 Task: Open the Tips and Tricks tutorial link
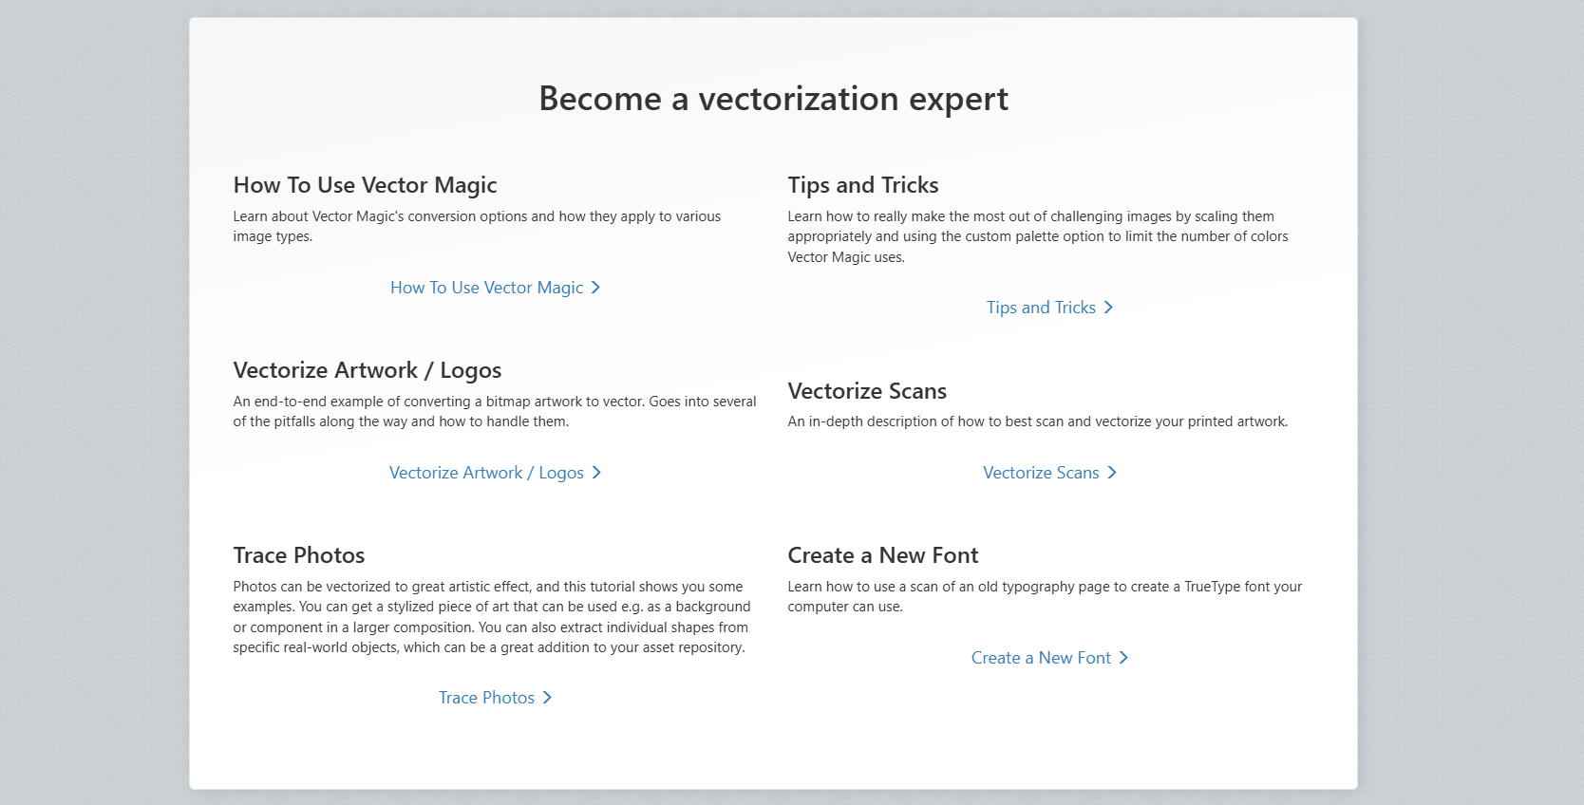coord(1041,308)
